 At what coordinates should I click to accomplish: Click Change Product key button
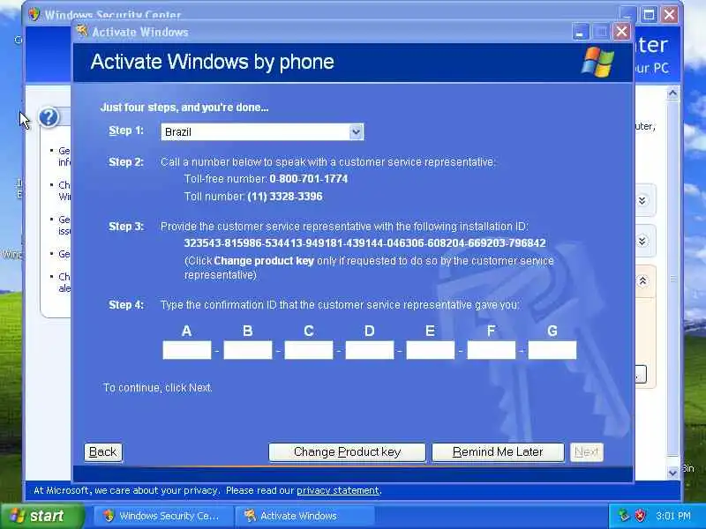click(x=347, y=452)
